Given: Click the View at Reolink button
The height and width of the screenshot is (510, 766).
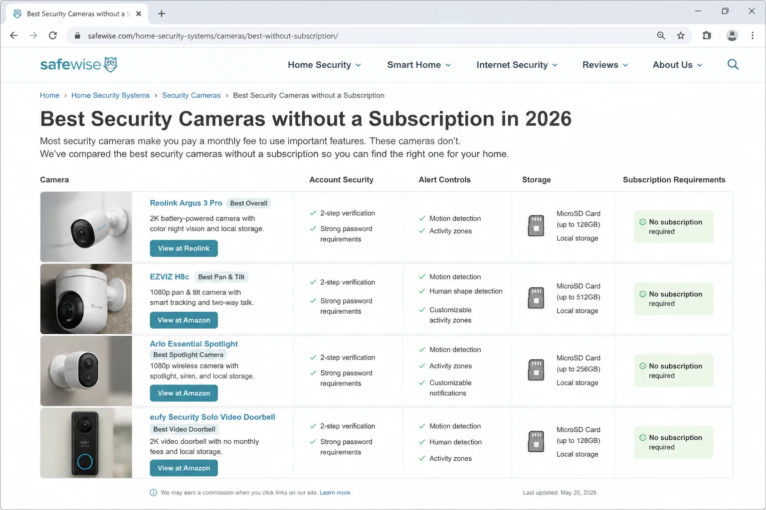Looking at the screenshot, I should click(x=184, y=249).
